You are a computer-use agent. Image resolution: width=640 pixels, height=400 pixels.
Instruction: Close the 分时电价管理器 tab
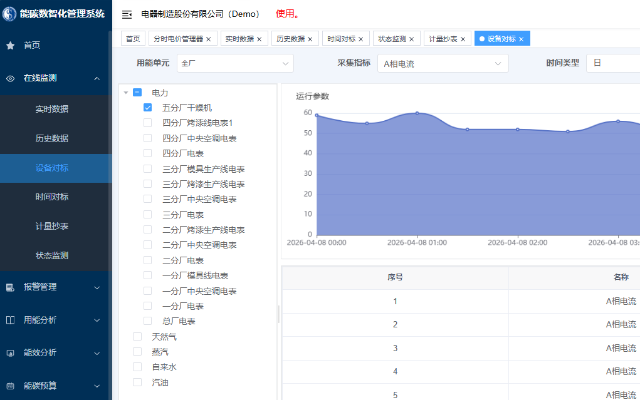click(209, 39)
